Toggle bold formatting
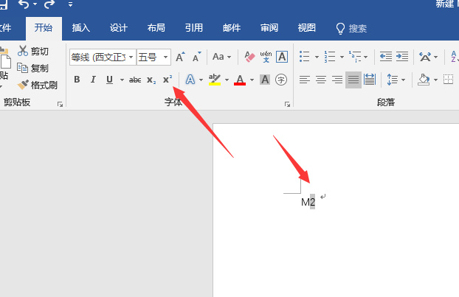The image size is (459, 297). (x=77, y=80)
